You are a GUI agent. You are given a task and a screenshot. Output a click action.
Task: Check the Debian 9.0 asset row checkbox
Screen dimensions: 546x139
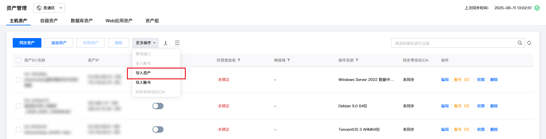click(x=18, y=106)
